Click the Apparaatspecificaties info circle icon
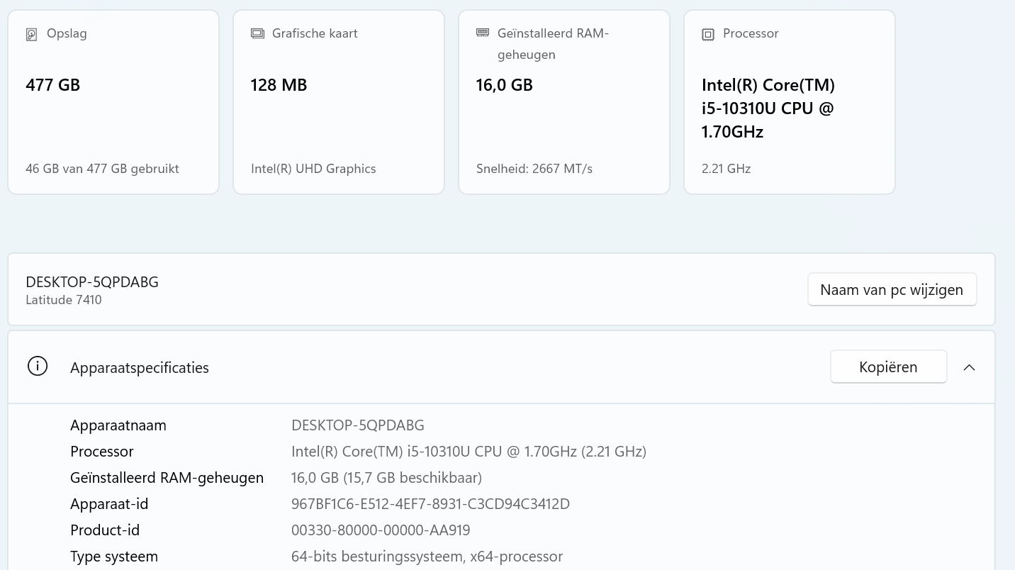Image resolution: width=1015 pixels, height=570 pixels. (38, 366)
